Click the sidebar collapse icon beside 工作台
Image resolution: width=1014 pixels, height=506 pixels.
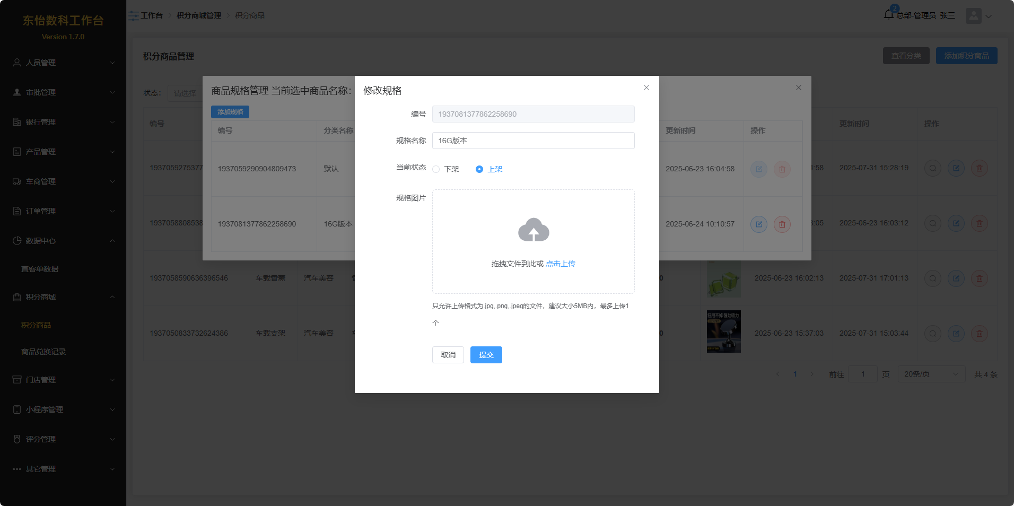point(134,16)
